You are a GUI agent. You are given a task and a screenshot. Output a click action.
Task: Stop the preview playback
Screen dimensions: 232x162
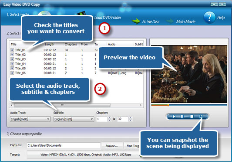(x=192, y=117)
